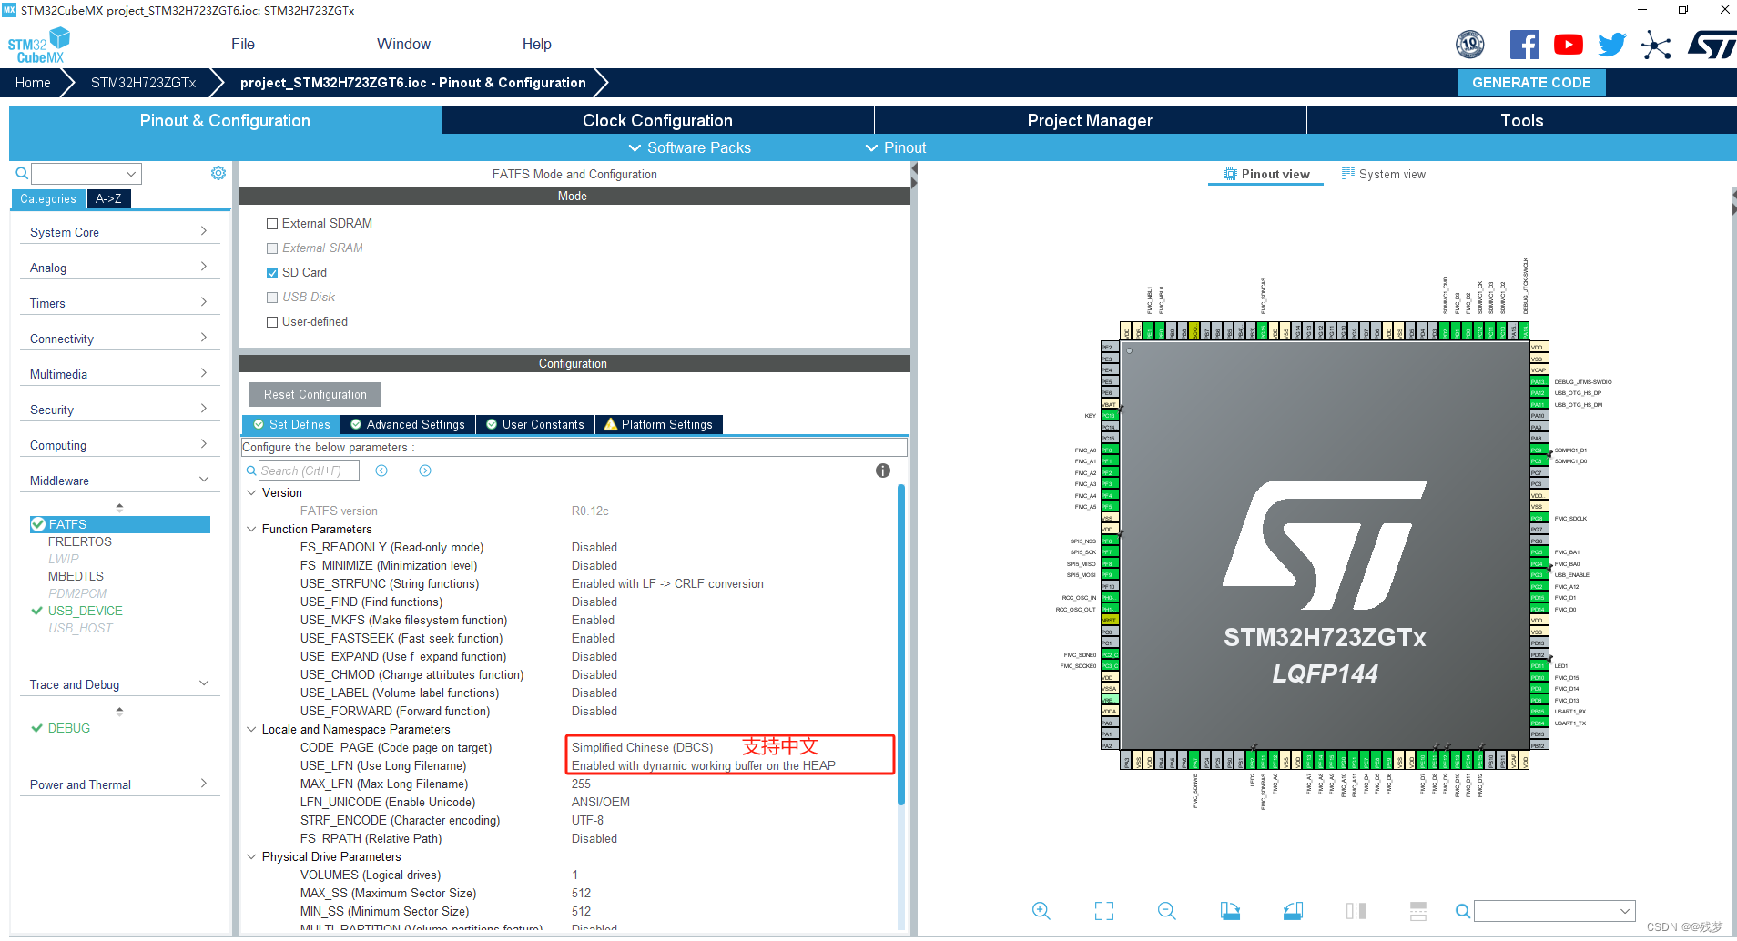Viewport: 1737px width, 941px height.
Task: Click the parameter search magnifier icon
Action: pos(251,470)
